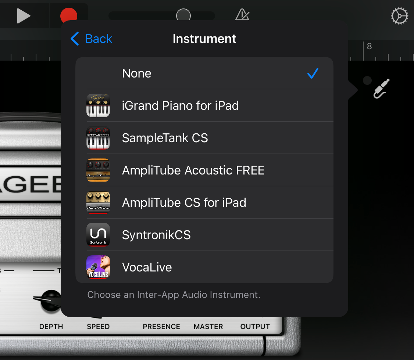Choose AmpliTube CS for iPad
Screen dimensions: 414x360
click(204, 202)
